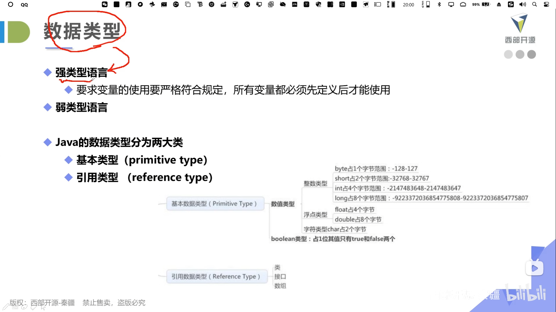
Task: Click the 引用数据类型 Reference Type node
Action: click(217, 276)
